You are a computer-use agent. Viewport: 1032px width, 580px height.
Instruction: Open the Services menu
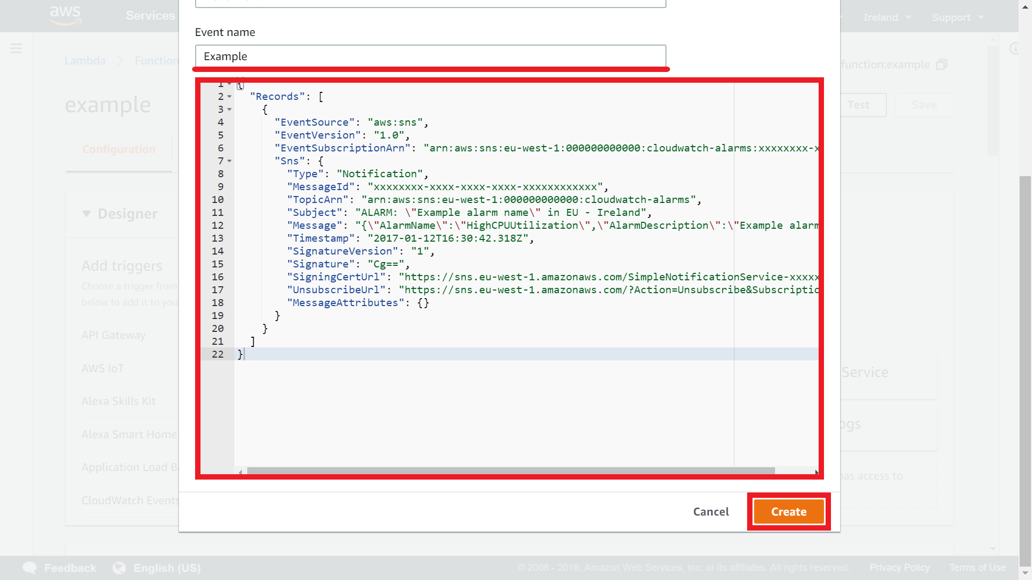150,16
